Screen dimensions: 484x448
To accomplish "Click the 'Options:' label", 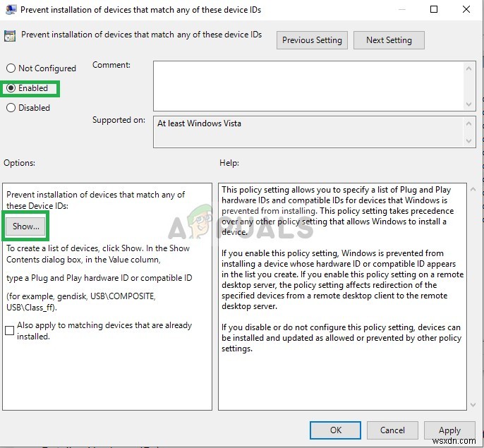I will 19,163.
